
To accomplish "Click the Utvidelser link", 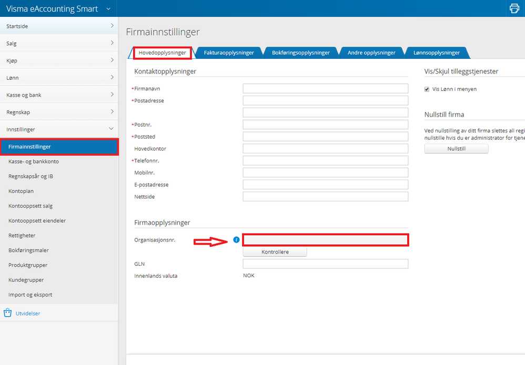I will (28, 314).
